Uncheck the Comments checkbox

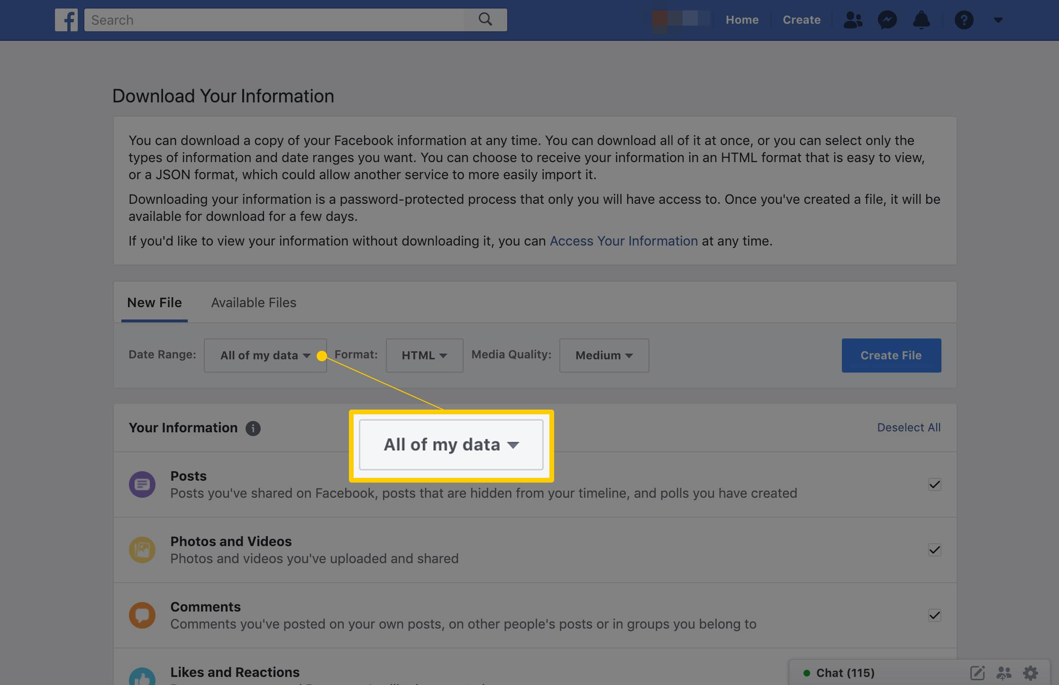(x=934, y=615)
